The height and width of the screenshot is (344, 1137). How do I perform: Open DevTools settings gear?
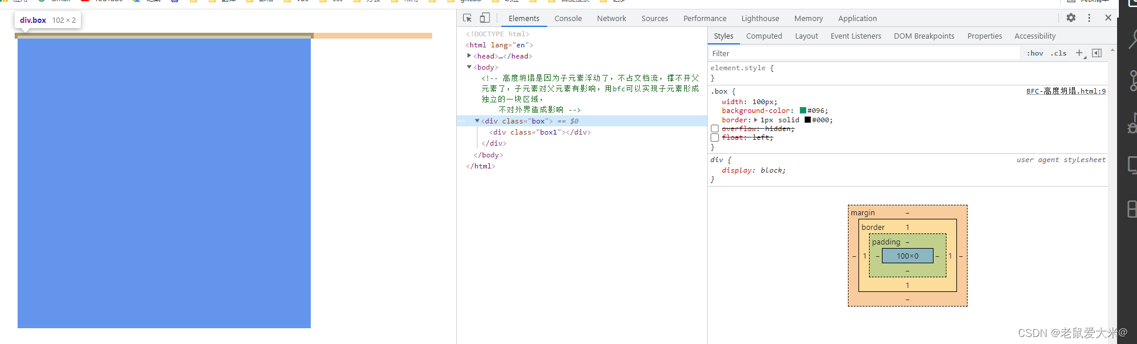click(1071, 18)
